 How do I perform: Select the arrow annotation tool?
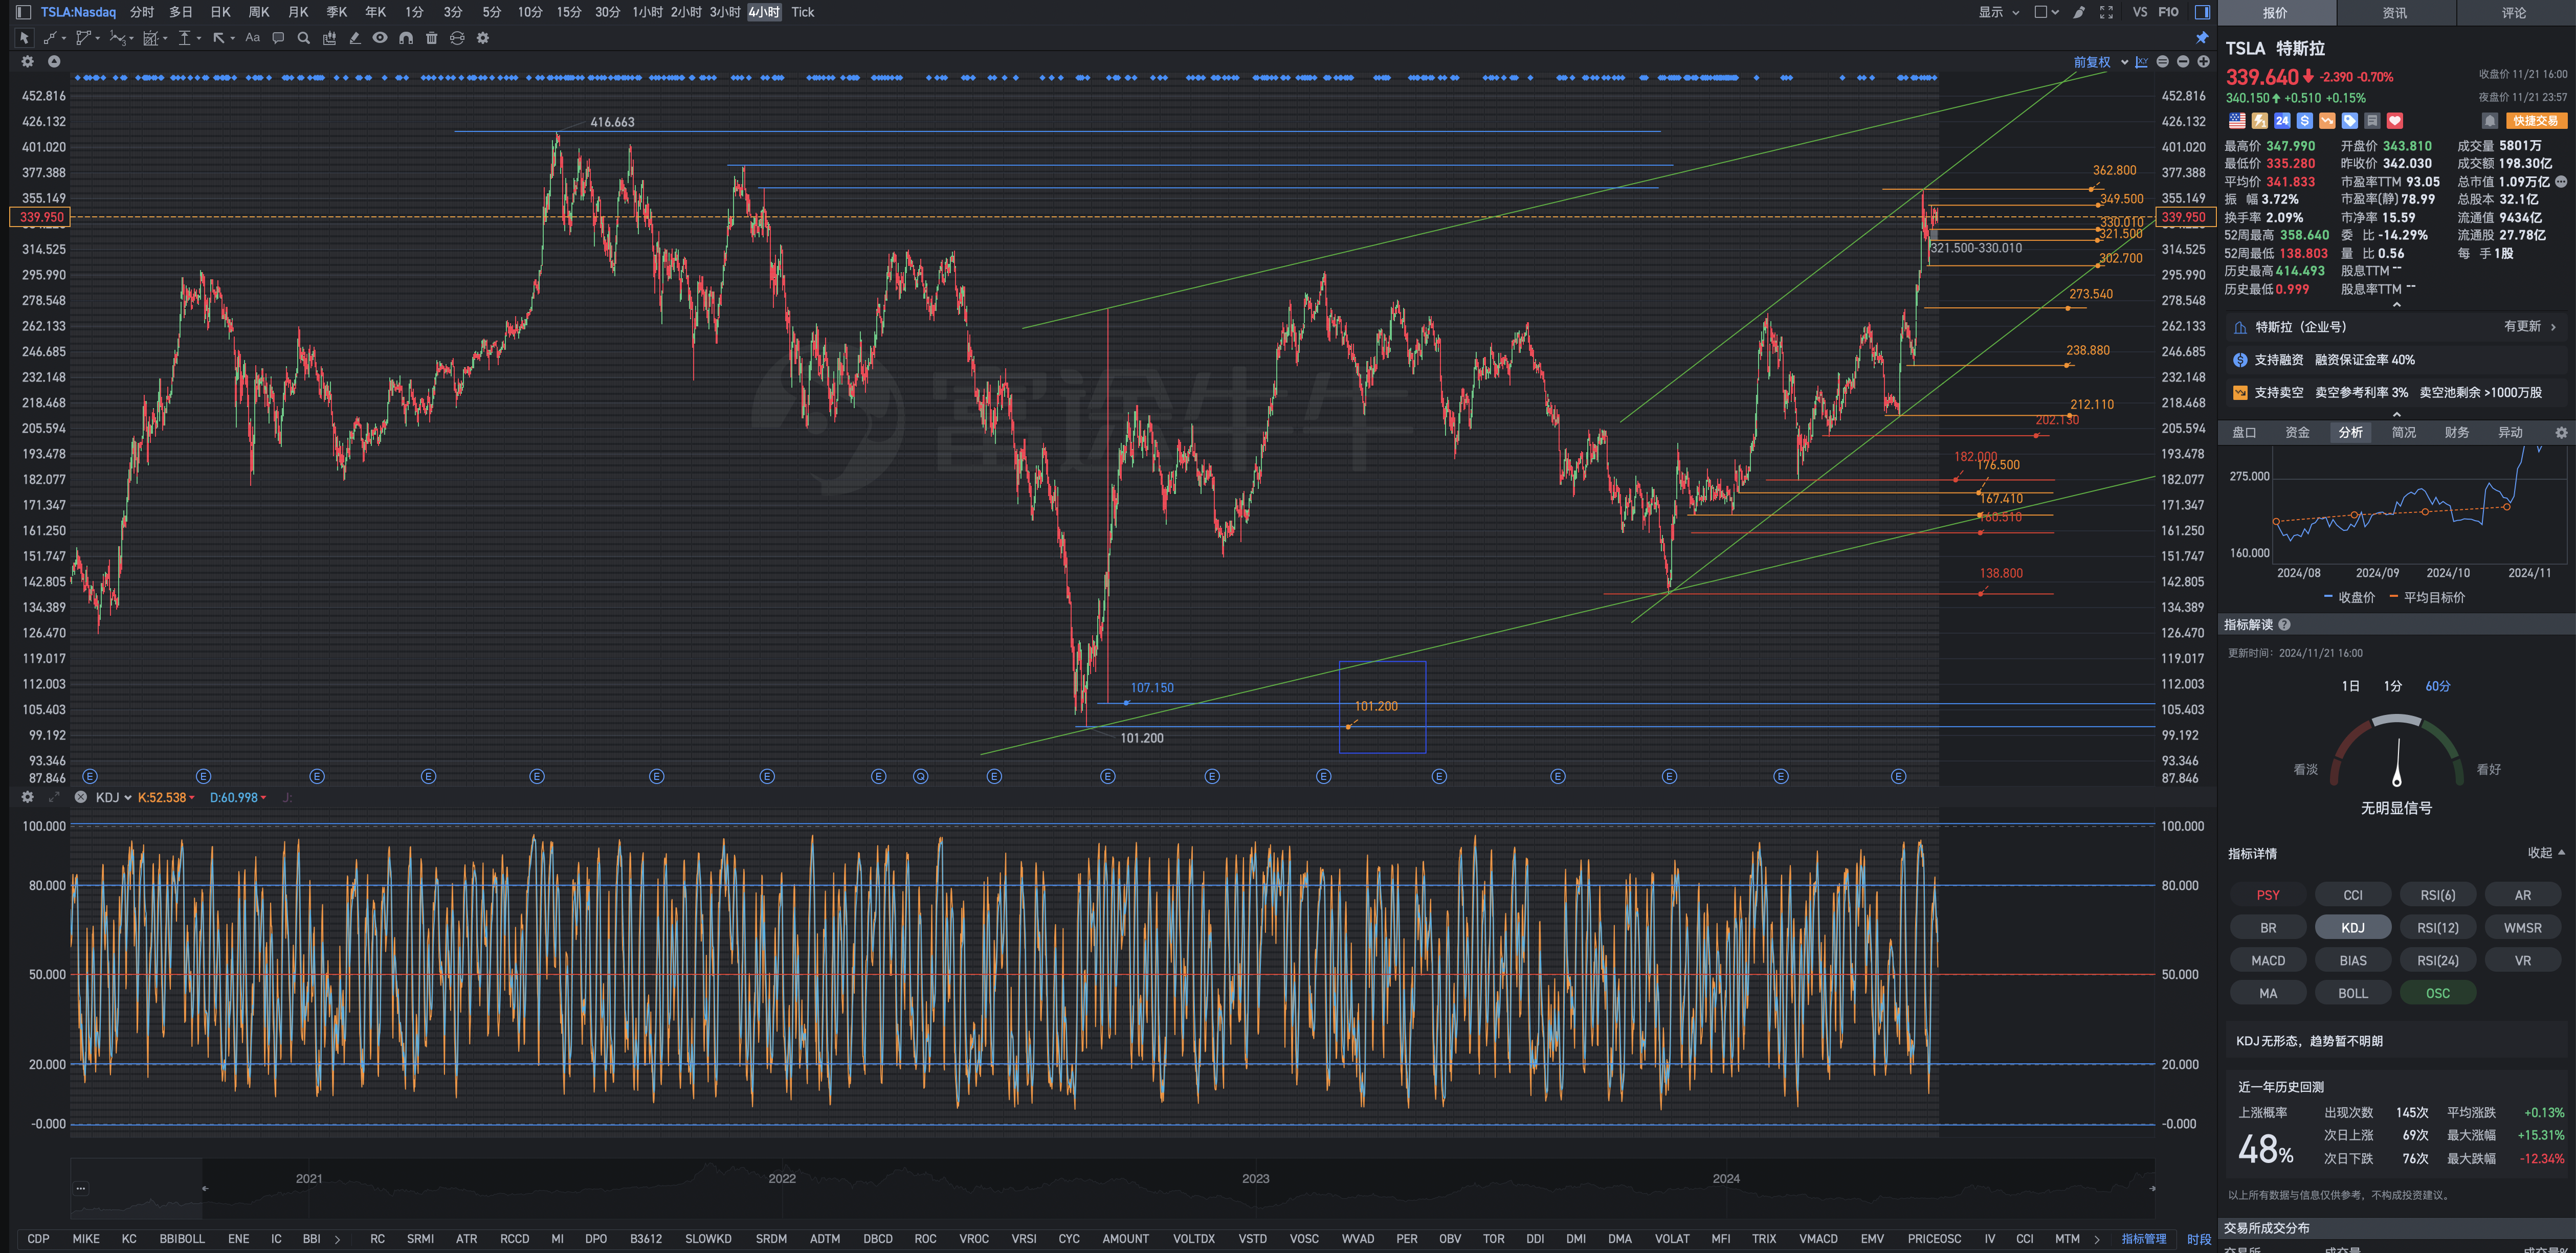(x=218, y=38)
